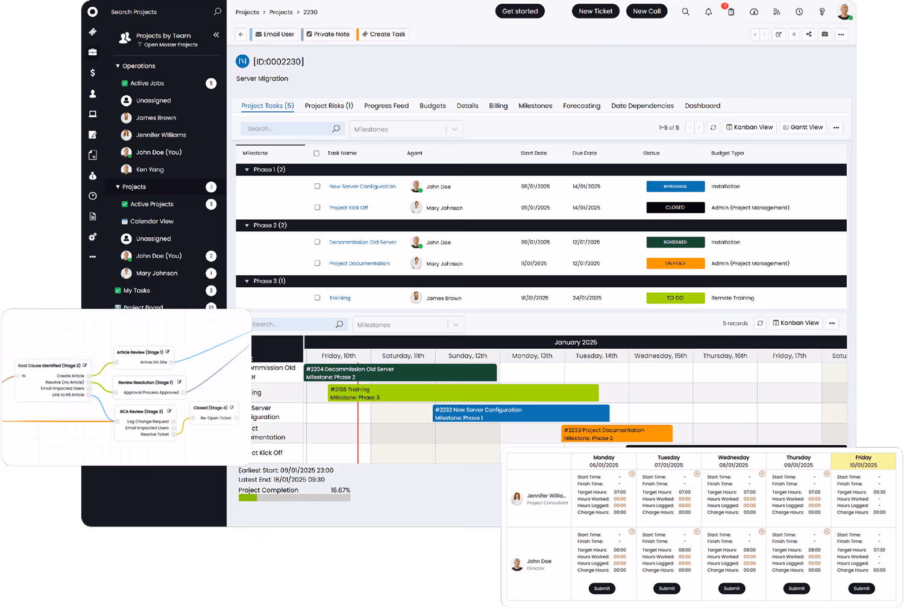Collapse the Operations section

(118, 66)
